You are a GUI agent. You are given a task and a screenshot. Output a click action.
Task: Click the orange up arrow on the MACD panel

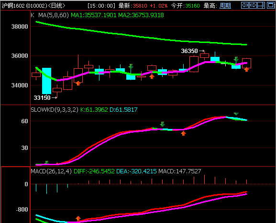[78, 218]
